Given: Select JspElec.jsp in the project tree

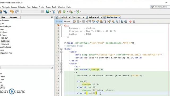Looking at the screenshot, I should tap(5, 41).
